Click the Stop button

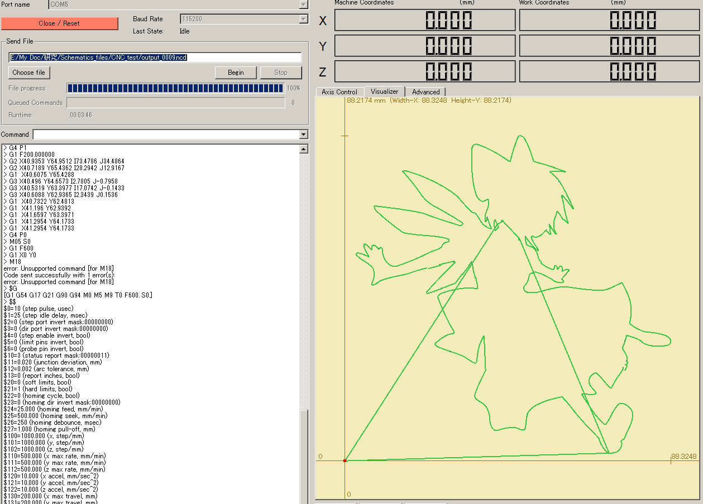281,73
